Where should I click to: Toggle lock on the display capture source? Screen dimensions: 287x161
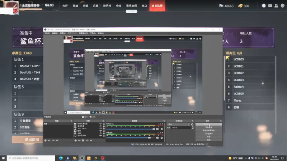pos(104,136)
